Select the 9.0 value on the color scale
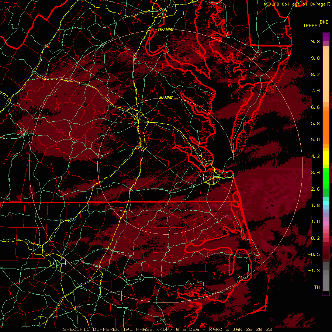Viewport: 332px width, 332px height. [x=315, y=58]
